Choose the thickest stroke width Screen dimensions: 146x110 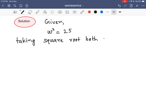[x=120, y=12]
